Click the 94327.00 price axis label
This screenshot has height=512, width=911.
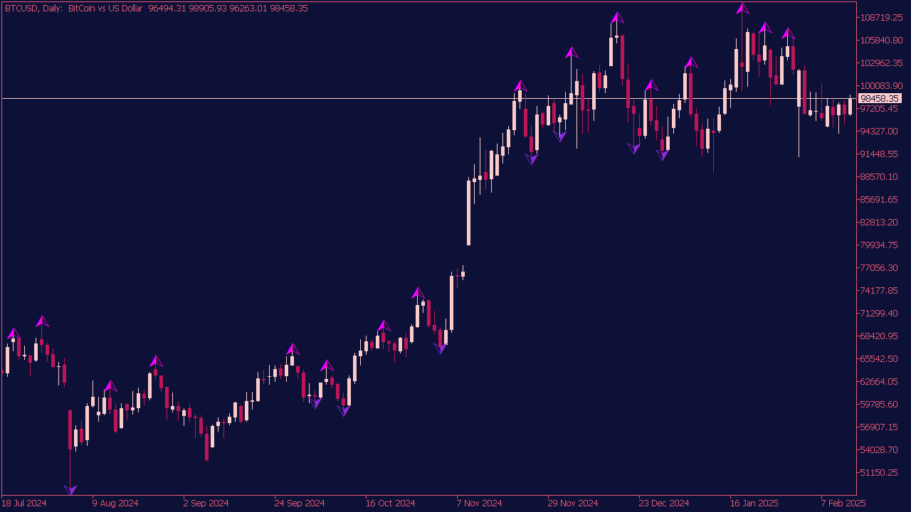pyautogui.click(x=880, y=131)
